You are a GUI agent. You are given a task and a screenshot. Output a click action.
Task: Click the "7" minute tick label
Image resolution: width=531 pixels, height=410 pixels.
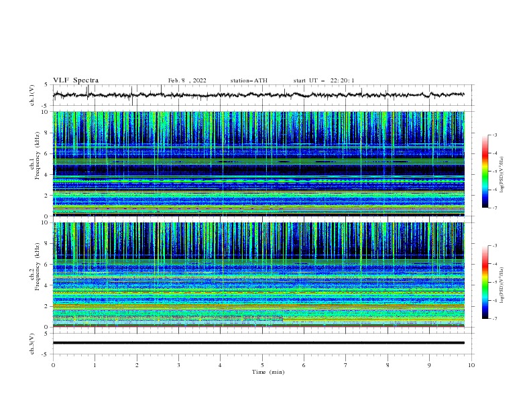pyautogui.click(x=346, y=365)
